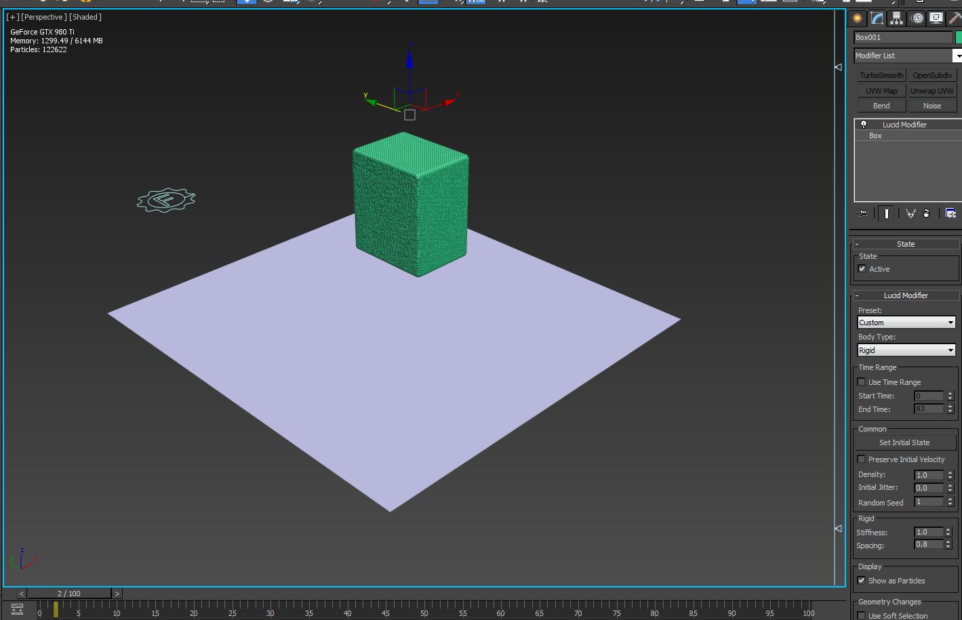962x620 pixels.
Task: Click the Set Initial State button
Action: (904, 442)
